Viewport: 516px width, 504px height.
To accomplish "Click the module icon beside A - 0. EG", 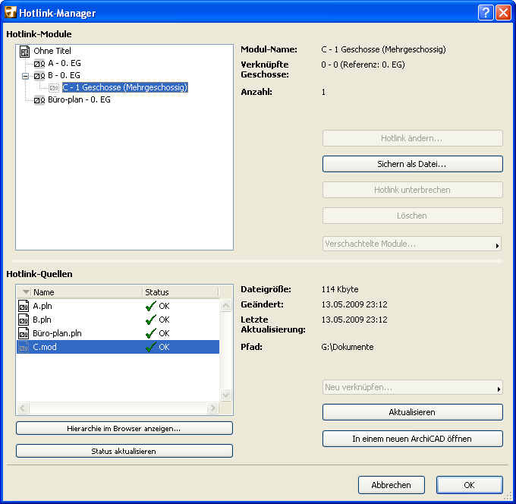I will [39, 64].
